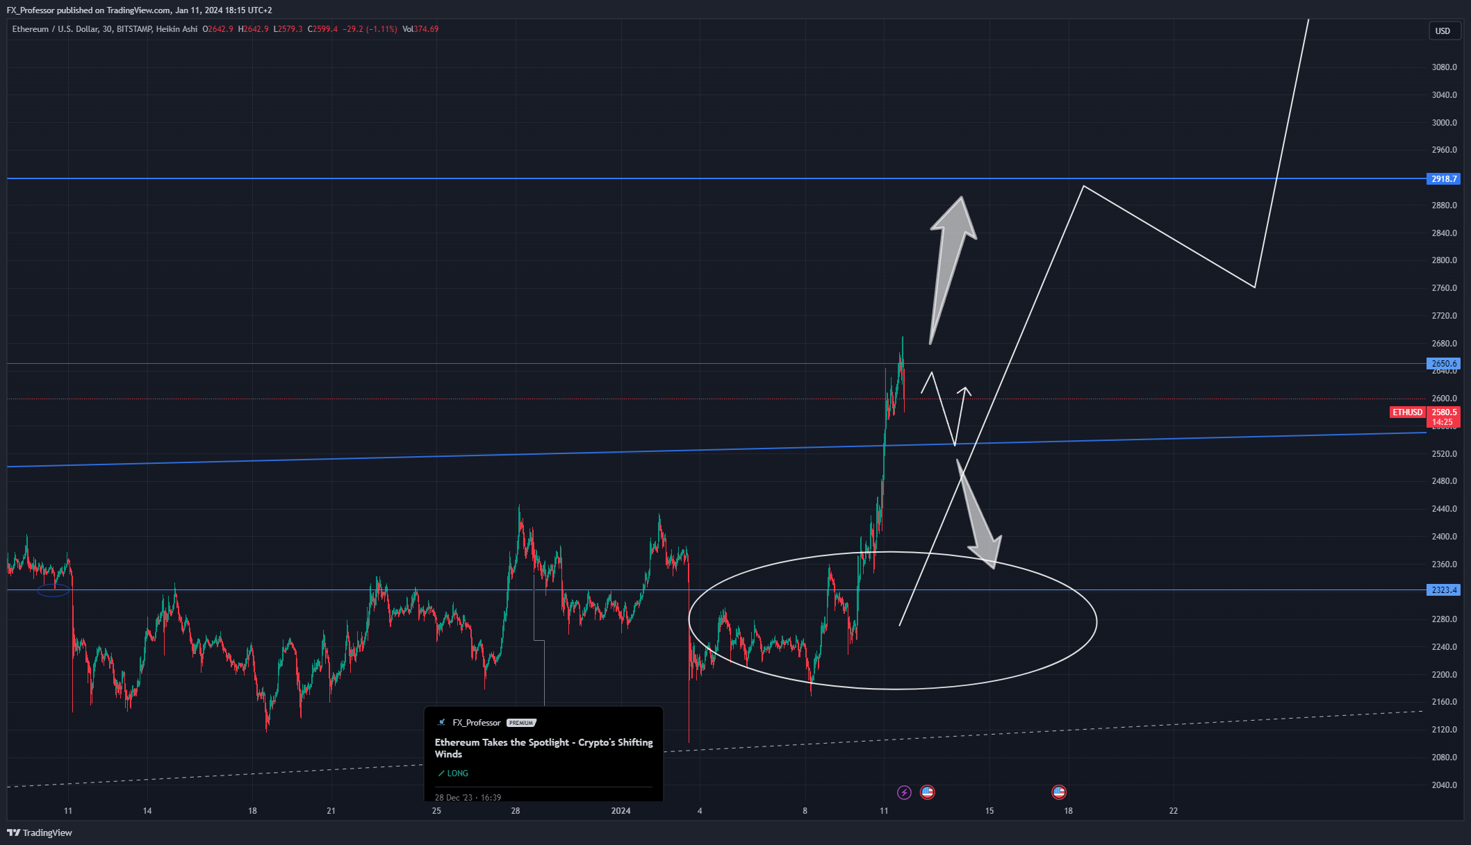Image resolution: width=1471 pixels, height=845 pixels.
Task: Click 'FX_Professor published on TradingView.com' header
Action: pyautogui.click(x=89, y=10)
